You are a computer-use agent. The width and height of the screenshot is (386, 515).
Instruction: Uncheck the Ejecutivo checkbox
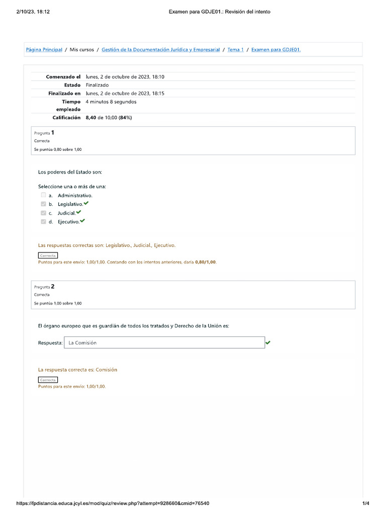44,221
